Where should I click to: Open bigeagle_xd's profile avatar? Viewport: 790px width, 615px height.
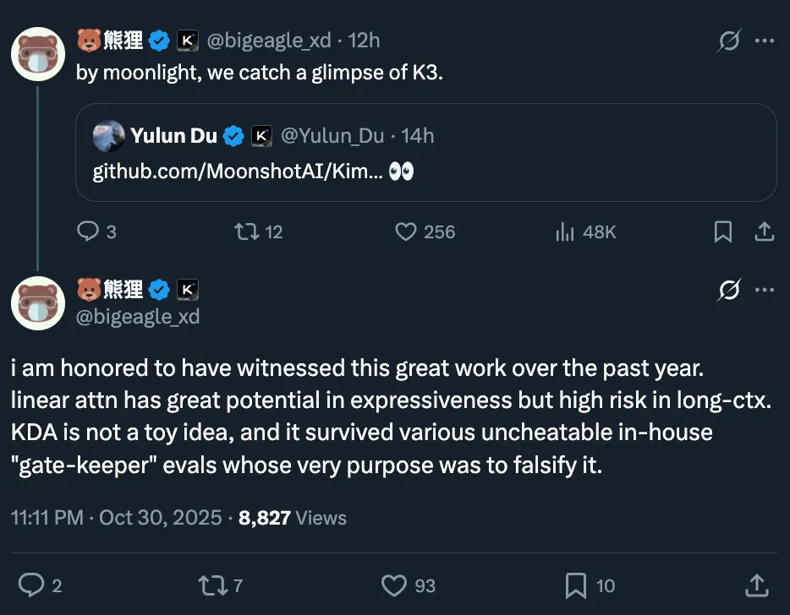[38, 54]
